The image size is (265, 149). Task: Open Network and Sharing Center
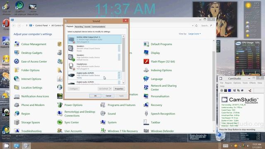160,87
